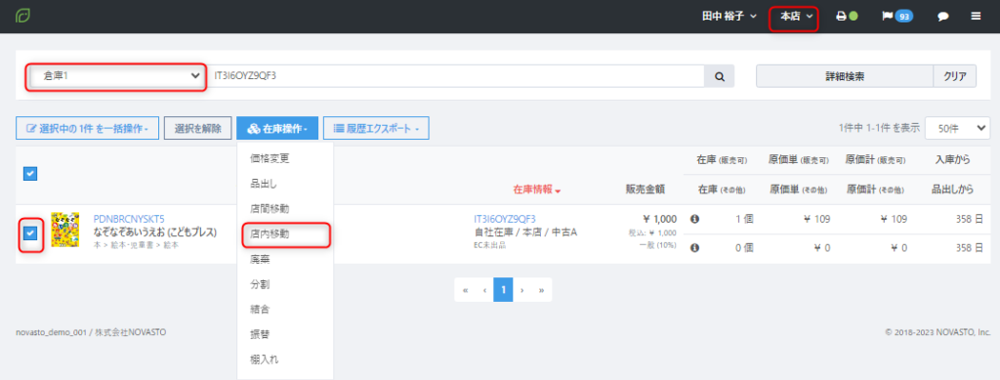
Task: Click the 選択を解除 button
Action: 197,128
